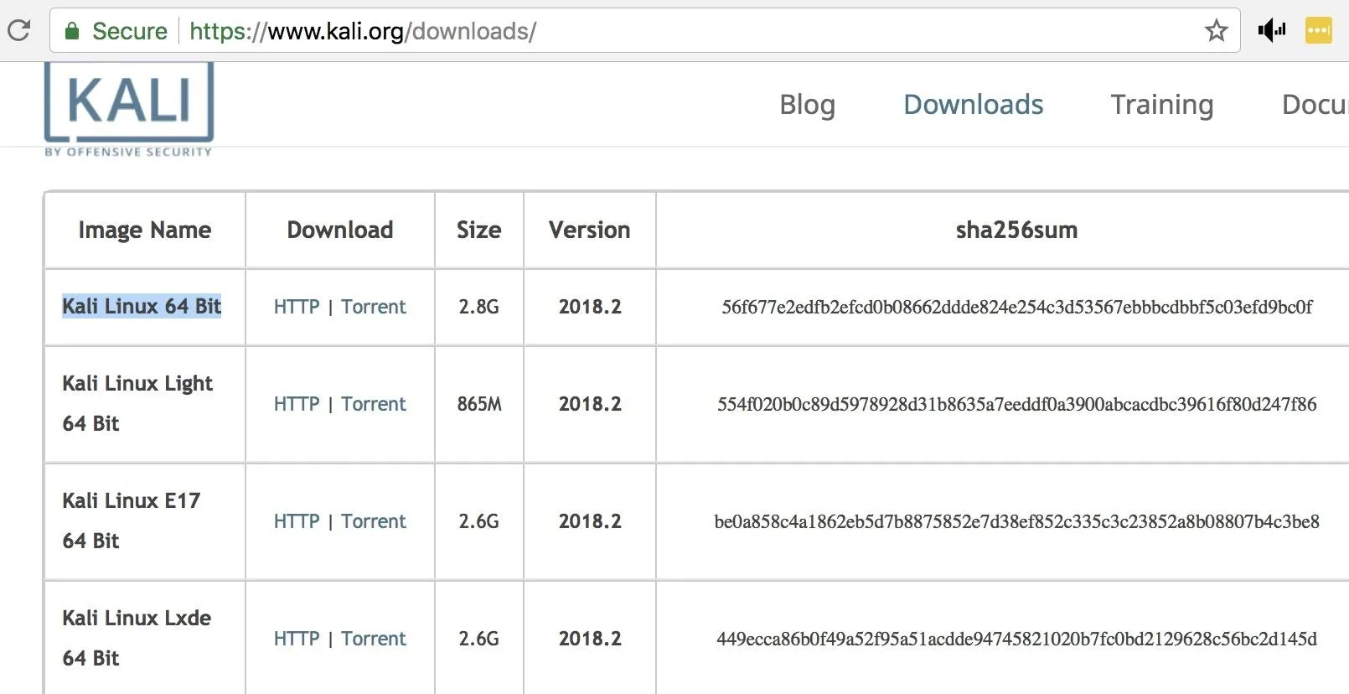Click Torrent link for Kali Linux E17
1349x694 pixels.
coord(373,521)
